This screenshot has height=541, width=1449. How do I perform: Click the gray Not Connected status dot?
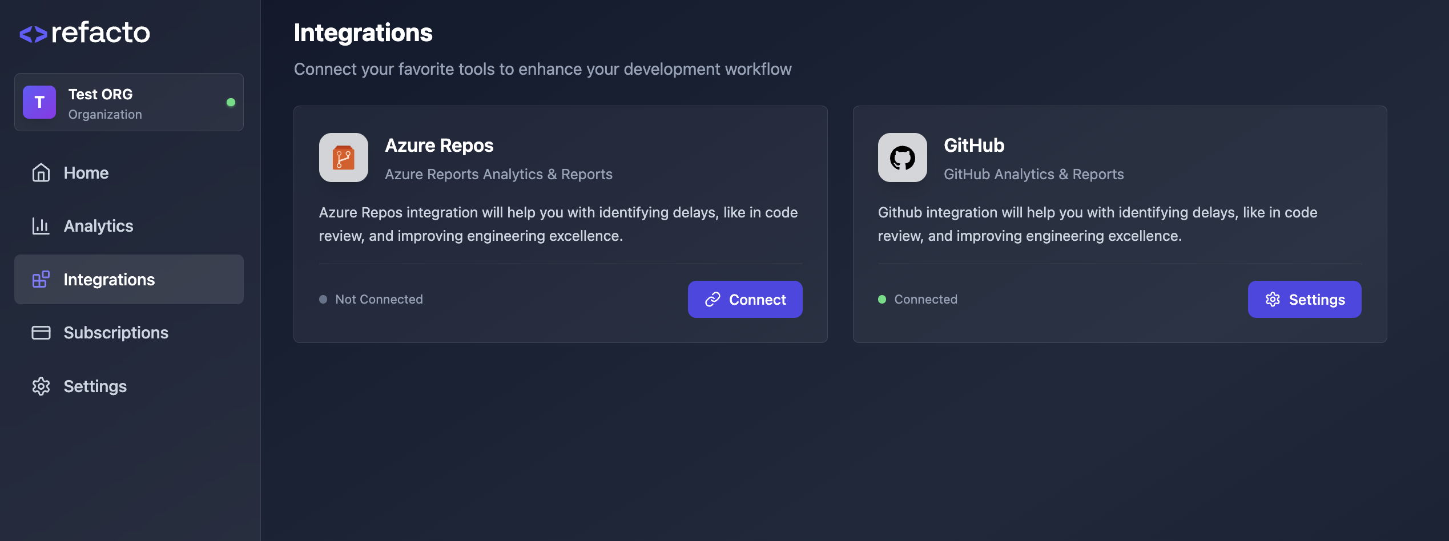pyautogui.click(x=323, y=299)
